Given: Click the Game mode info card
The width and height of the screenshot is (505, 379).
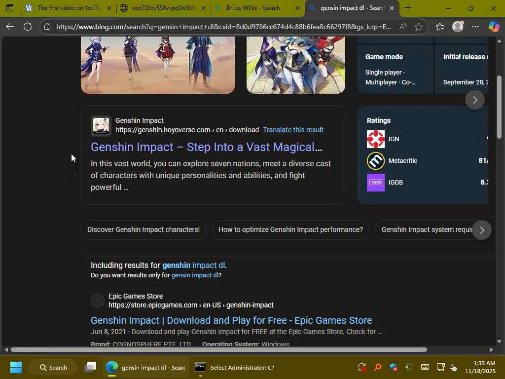Looking at the screenshot, I should point(395,69).
